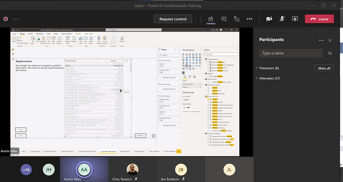The width and height of the screenshot is (343, 182).
Task: Click the Type a name input field
Action: [291, 53]
